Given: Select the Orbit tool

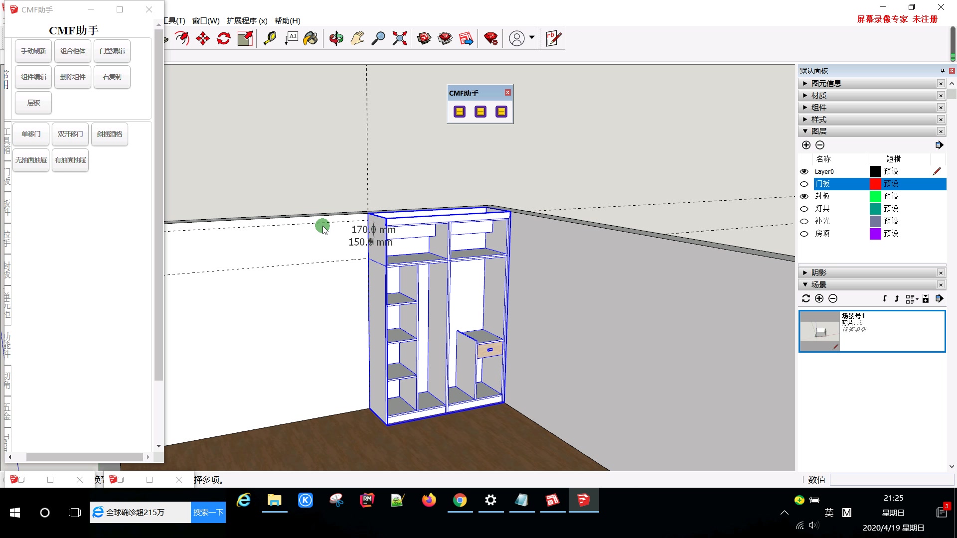Looking at the screenshot, I should coord(336,38).
